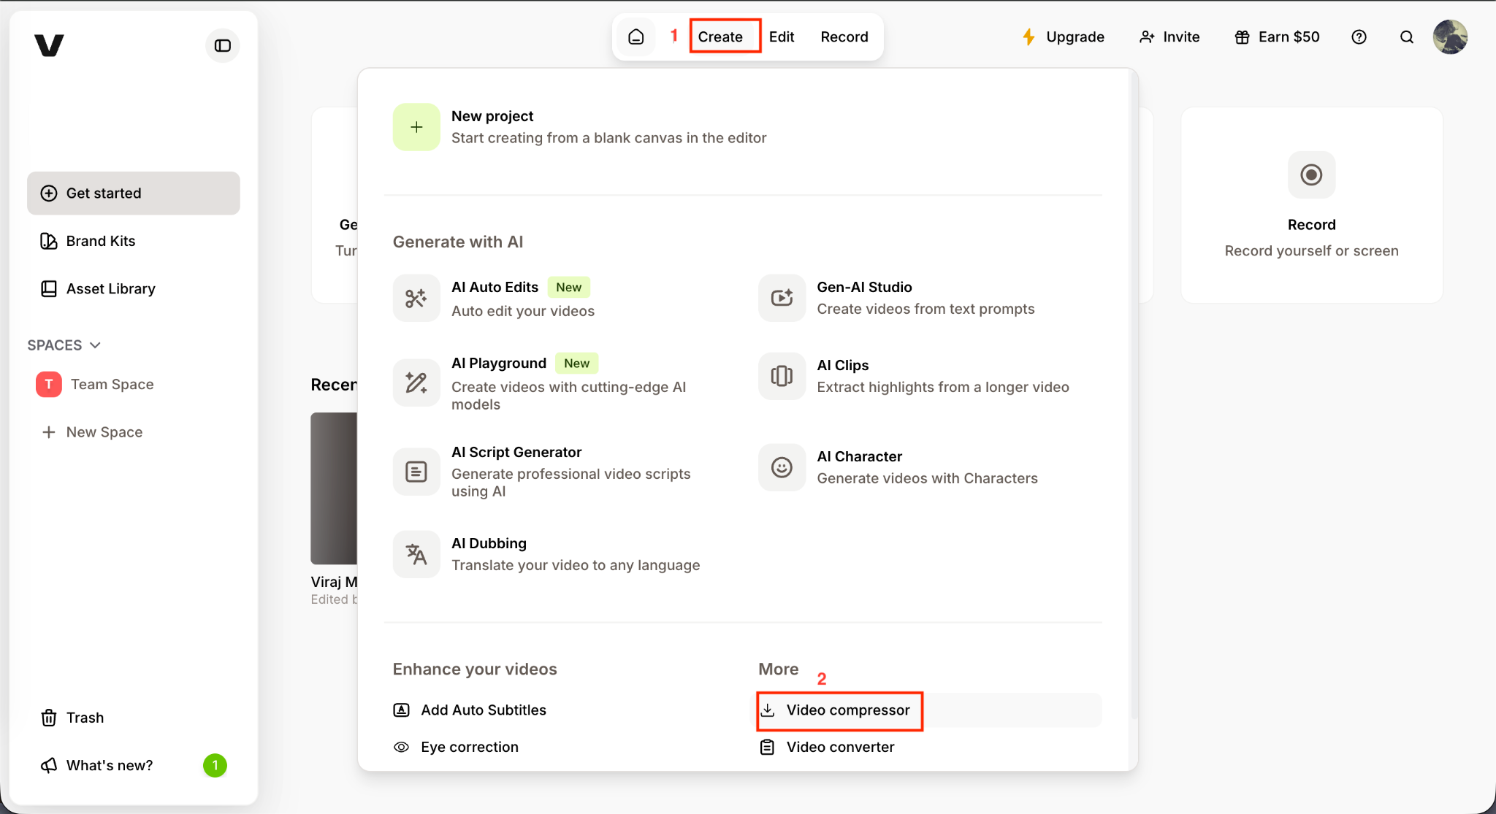This screenshot has height=814, width=1496.
Task: Open Asset Library in sidebar
Action: point(134,288)
